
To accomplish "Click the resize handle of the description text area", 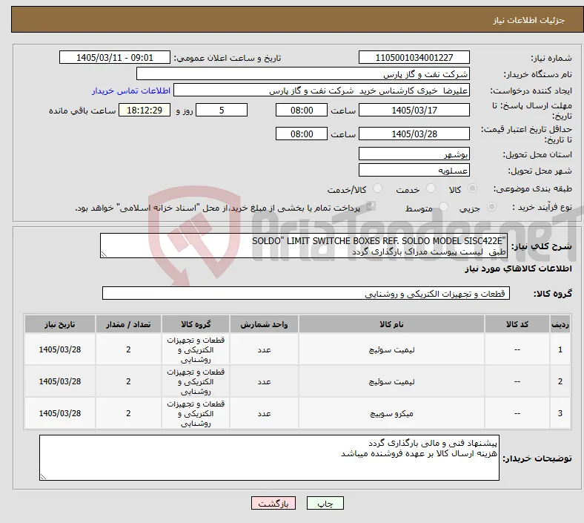I will [104, 254].
